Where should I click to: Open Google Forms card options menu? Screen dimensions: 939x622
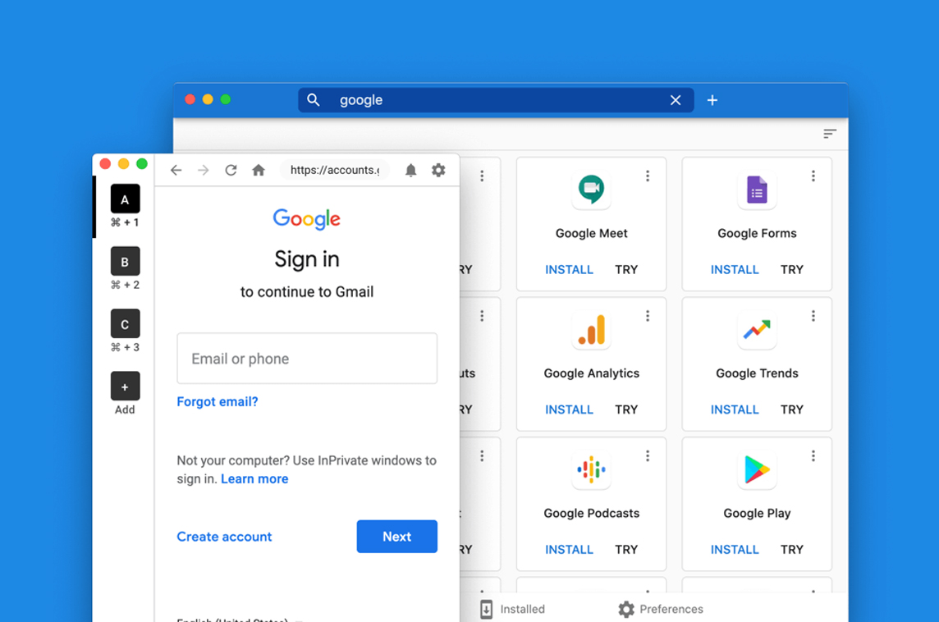[x=813, y=176]
